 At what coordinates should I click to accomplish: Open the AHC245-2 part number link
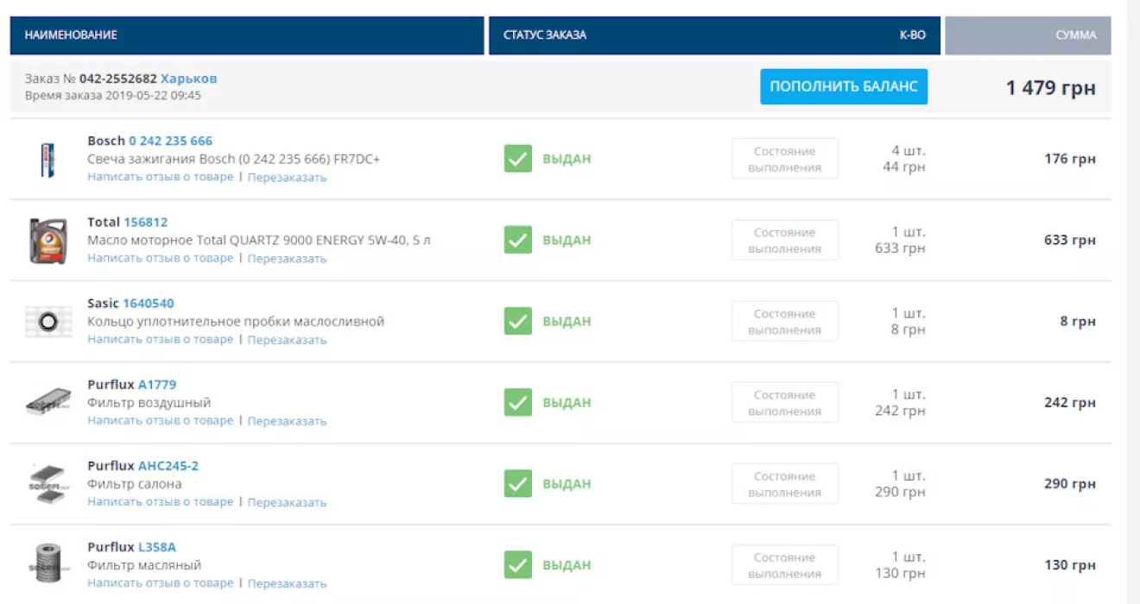tap(168, 466)
